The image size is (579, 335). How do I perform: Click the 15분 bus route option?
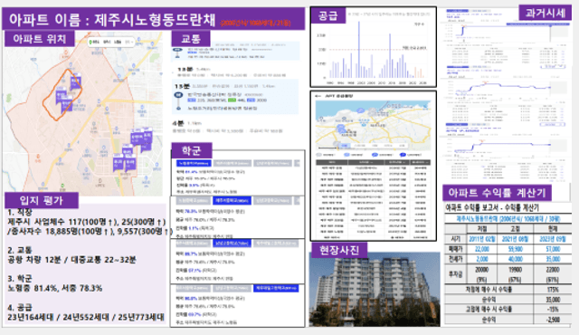tap(235, 98)
